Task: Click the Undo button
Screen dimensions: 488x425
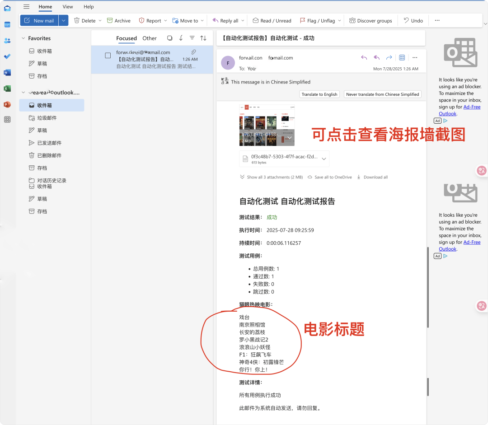Action: click(x=413, y=20)
